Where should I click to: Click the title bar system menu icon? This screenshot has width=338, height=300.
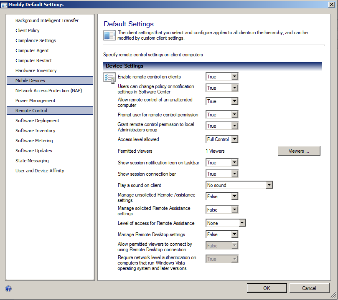coord(5,5)
